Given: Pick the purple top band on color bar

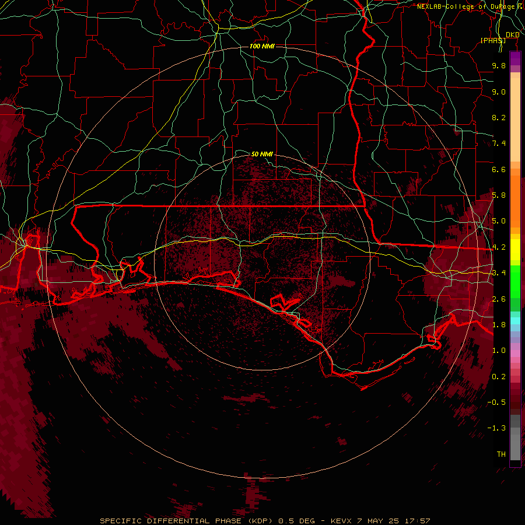Looking at the screenshot, I should (515, 58).
